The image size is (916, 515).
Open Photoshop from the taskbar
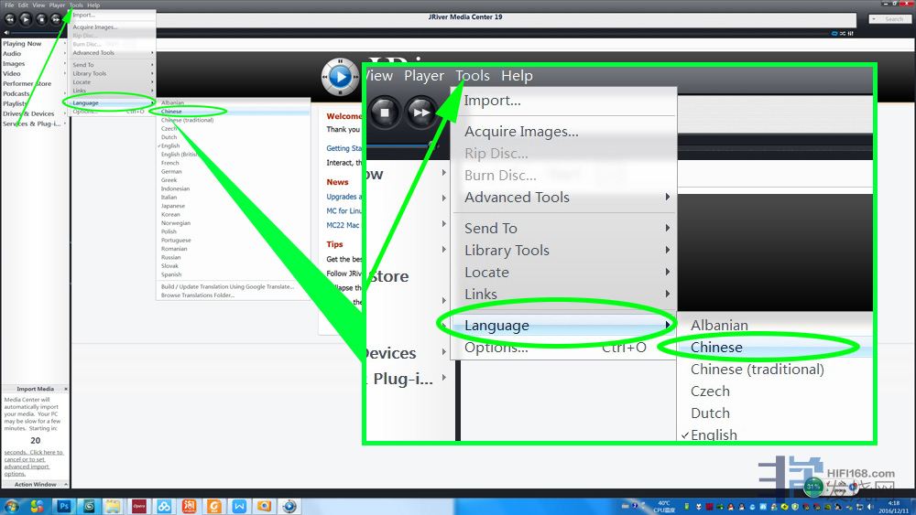pyautogui.click(x=64, y=505)
